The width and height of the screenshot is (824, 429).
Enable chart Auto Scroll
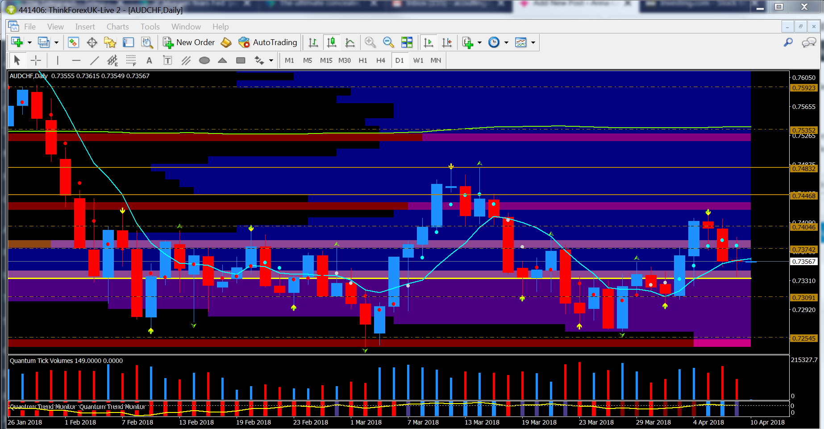coord(429,42)
